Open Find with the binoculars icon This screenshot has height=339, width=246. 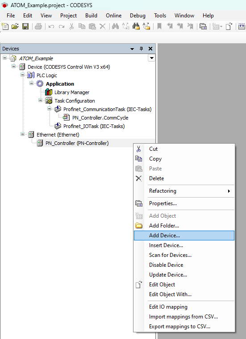tap(115, 26)
